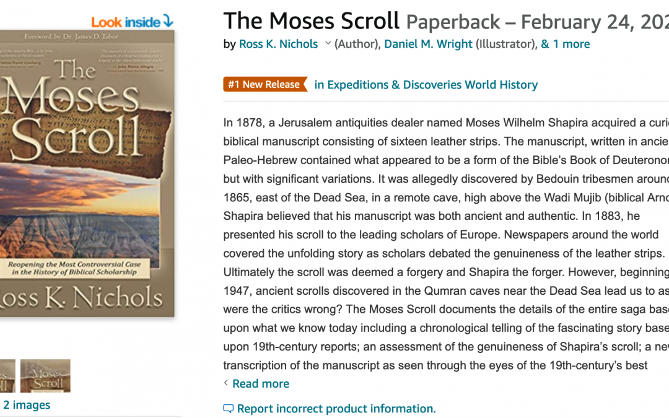Click the Look inside link

(x=124, y=21)
